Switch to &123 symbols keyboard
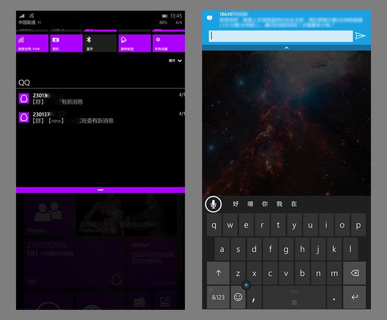This screenshot has height=320, width=387. (x=218, y=297)
